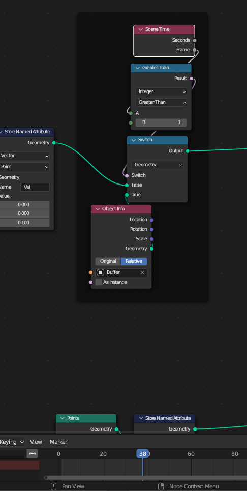The image size is (247, 491).
Task: Click the Pan View mouse icon
Action: (53, 486)
